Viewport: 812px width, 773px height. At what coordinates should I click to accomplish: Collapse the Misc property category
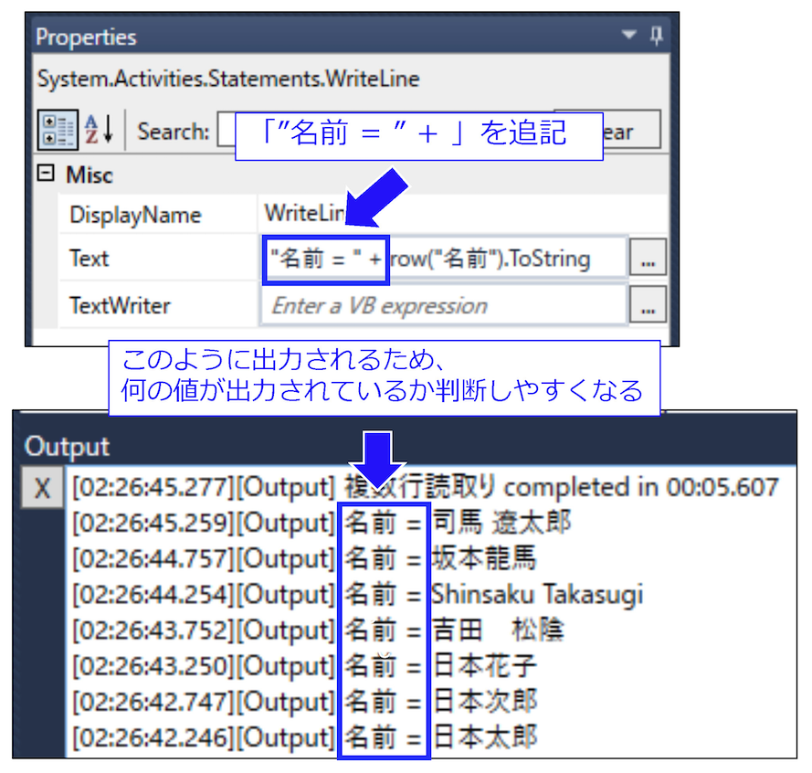46,173
